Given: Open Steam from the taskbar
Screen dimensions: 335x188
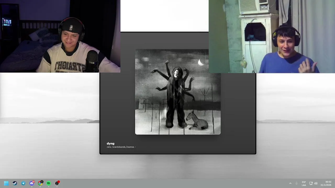Looking at the screenshot, I should [x=15, y=183].
